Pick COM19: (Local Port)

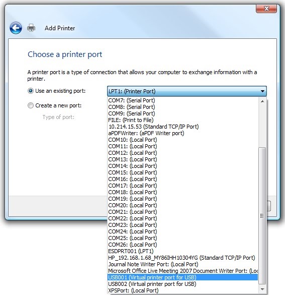coord(183,199)
